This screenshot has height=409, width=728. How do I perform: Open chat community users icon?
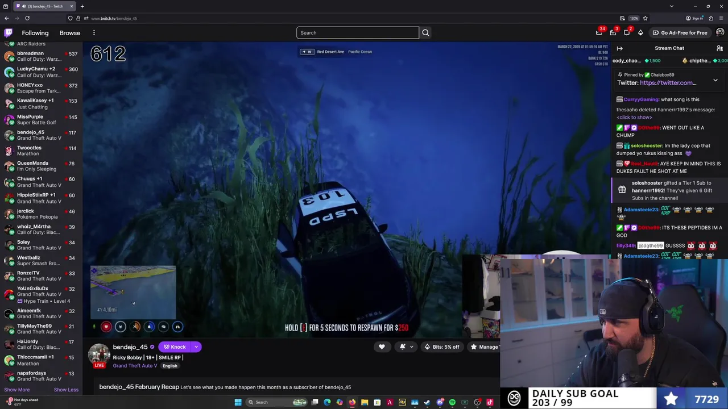click(x=719, y=48)
